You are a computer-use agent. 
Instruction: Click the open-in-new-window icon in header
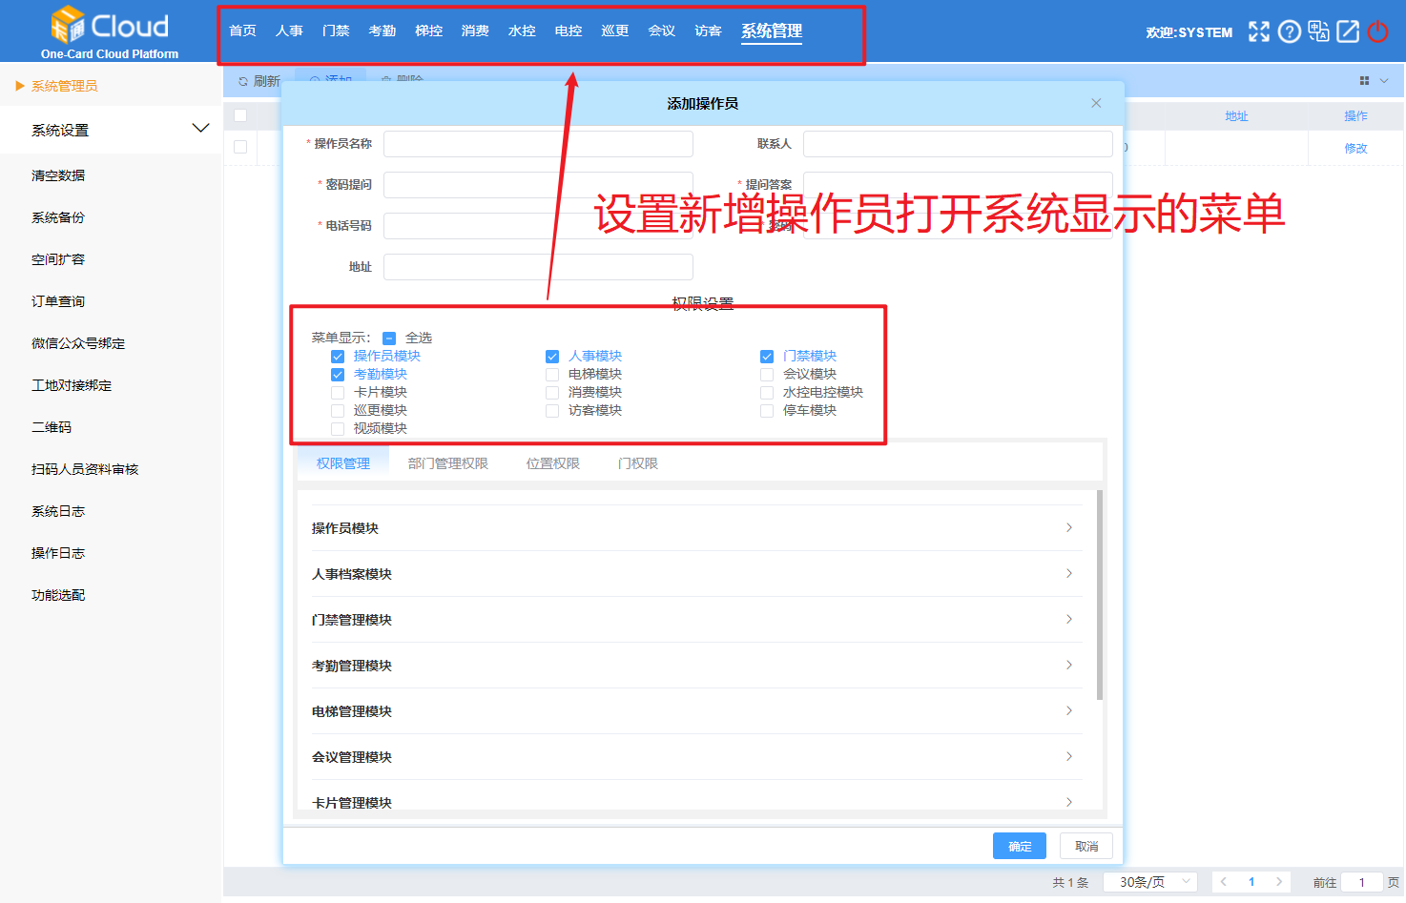[x=1348, y=31]
